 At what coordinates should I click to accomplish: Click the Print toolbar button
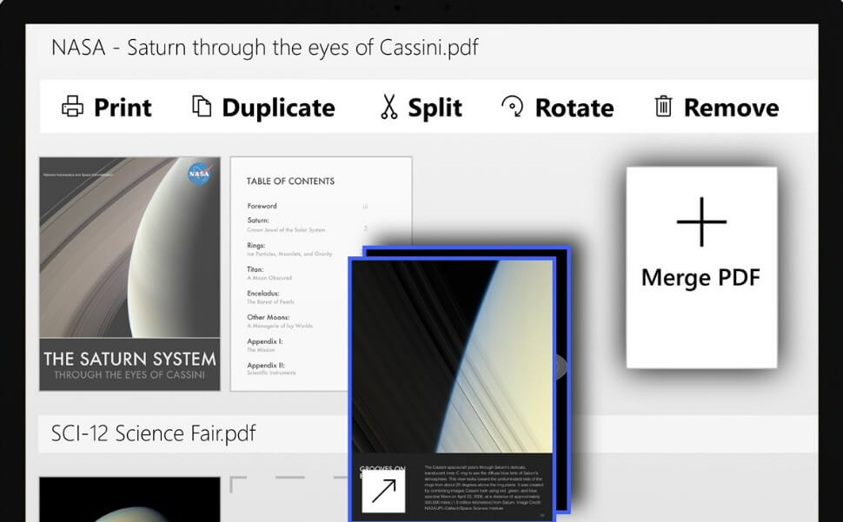click(x=104, y=107)
